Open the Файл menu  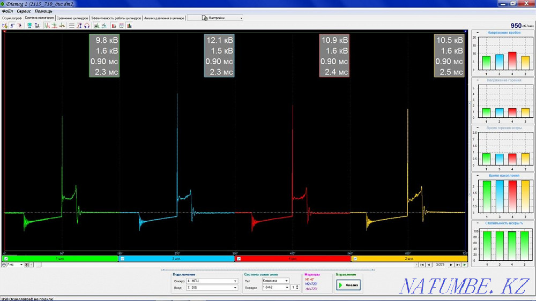[8, 11]
